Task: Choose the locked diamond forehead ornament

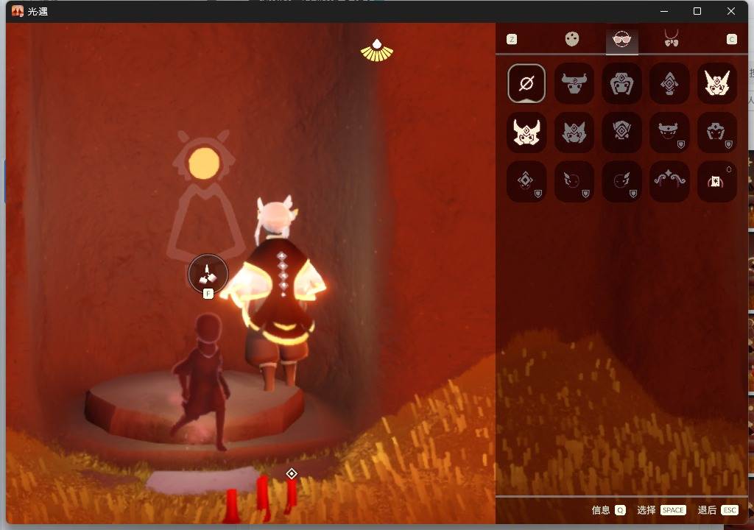Action: pyautogui.click(x=526, y=181)
